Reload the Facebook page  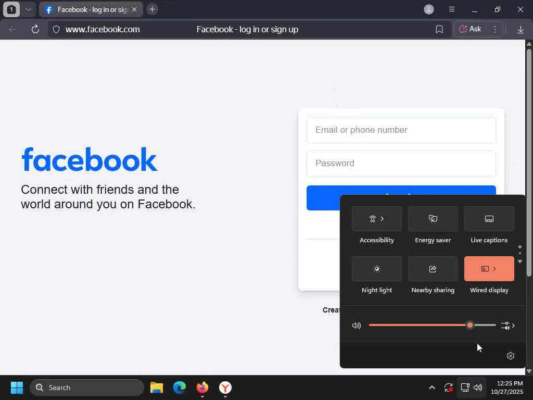[x=35, y=29]
